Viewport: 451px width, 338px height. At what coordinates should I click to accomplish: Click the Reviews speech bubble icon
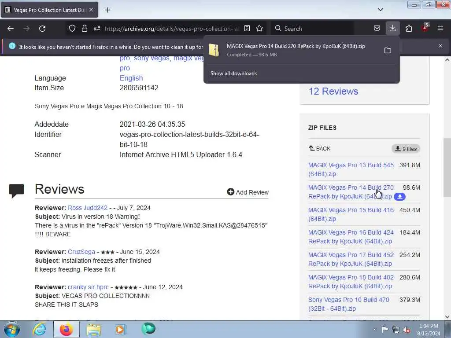coord(16,191)
